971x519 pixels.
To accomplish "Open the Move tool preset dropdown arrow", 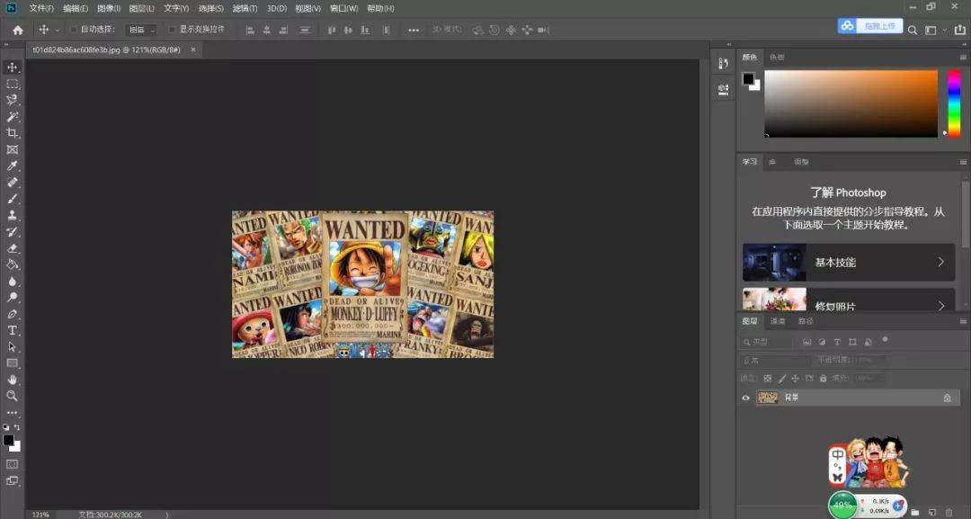I will 58,30.
